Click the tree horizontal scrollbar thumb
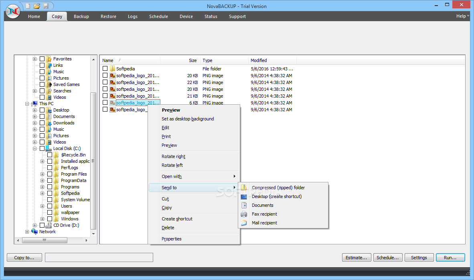Image resolution: width=474 pixels, height=280 pixels. tap(45, 240)
